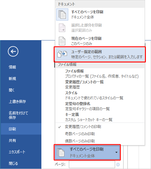
Task: Click inside the ページ input field
Action: coord(92,164)
